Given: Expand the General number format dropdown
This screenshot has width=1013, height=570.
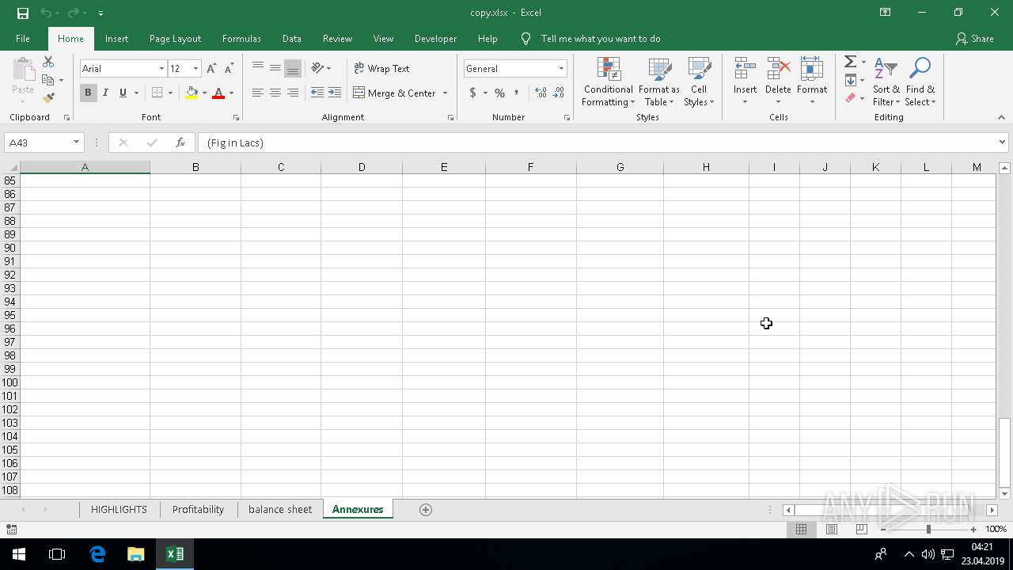Looking at the screenshot, I should coord(561,69).
